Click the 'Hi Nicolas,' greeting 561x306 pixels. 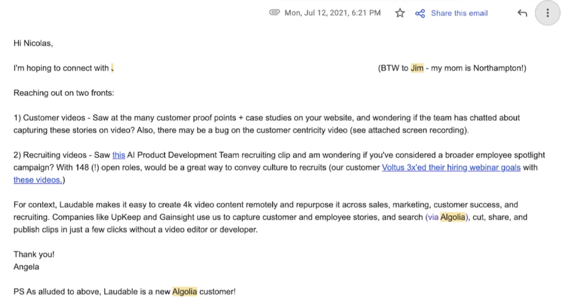pyautogui.click(x=33, y=43)
